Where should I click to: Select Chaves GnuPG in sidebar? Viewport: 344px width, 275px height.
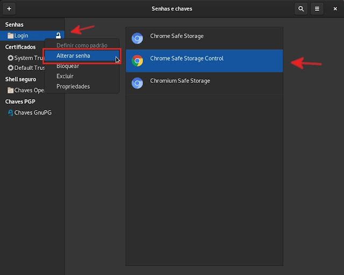(32, 112)
